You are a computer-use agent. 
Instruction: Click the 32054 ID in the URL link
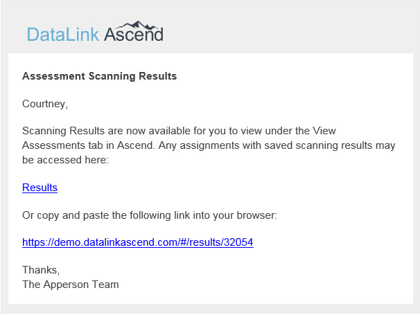238,243
